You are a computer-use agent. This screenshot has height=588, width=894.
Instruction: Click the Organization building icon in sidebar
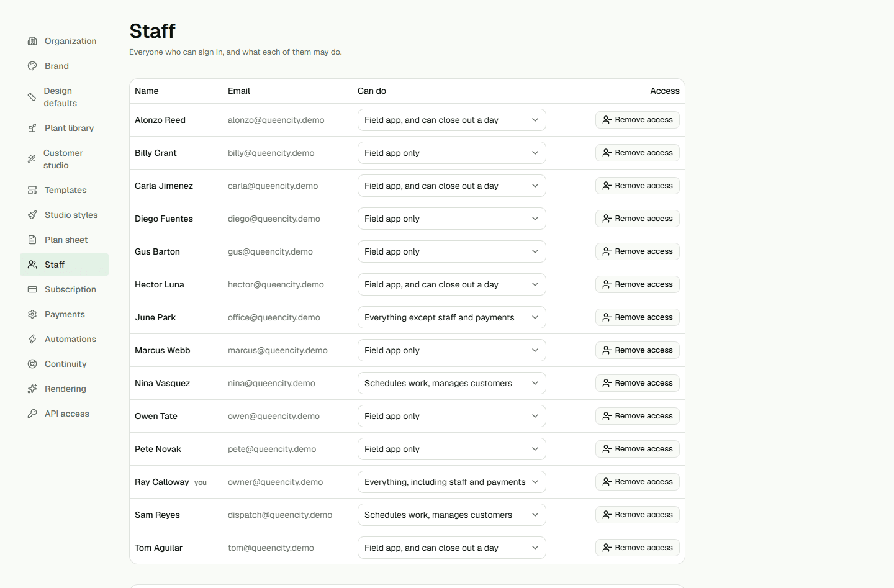[32, 41]
